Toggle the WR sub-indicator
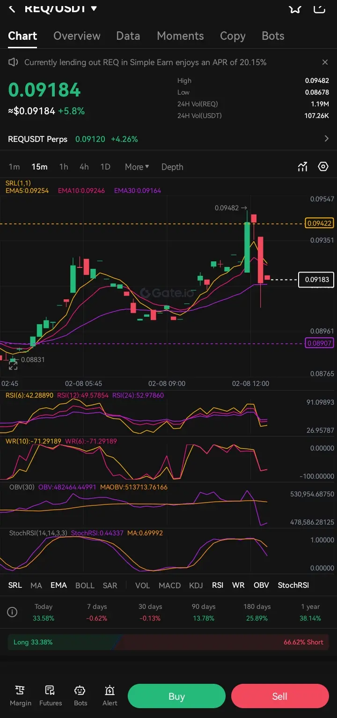This screenshot has width=337, height=718. (x=238, y=585)
